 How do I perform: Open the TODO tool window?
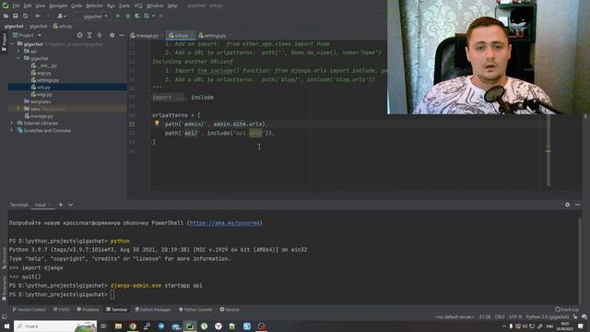62,310
